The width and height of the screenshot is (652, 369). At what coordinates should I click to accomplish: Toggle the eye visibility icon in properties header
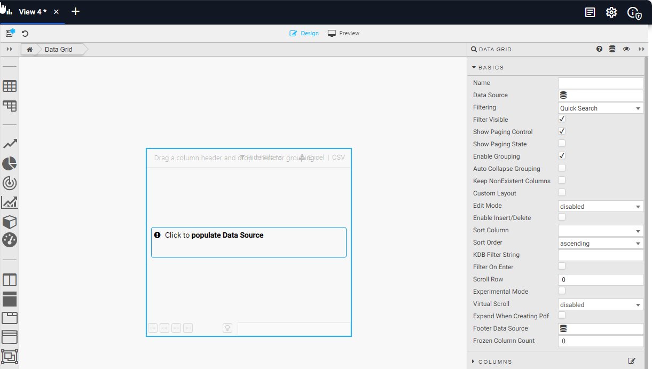(626, 49)
